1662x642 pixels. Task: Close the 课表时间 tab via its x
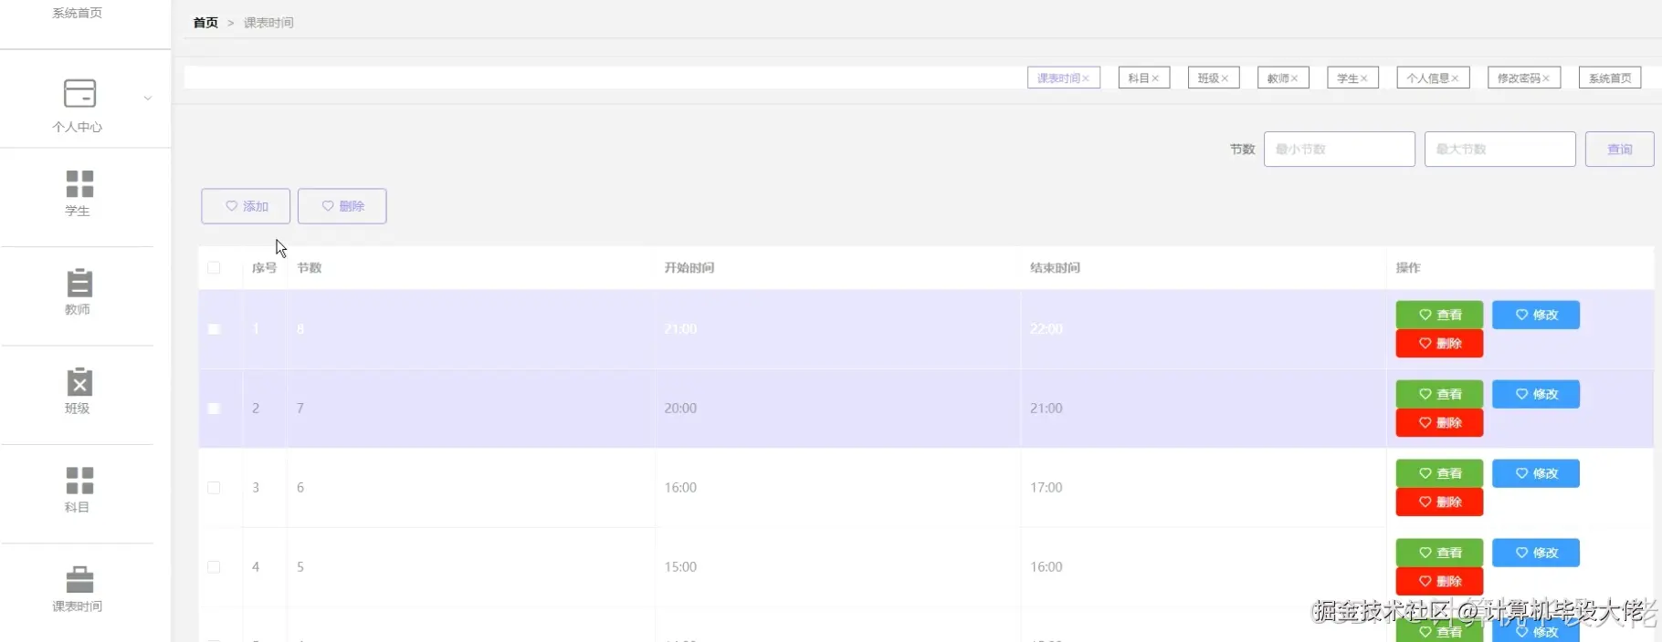(1086, 78)
